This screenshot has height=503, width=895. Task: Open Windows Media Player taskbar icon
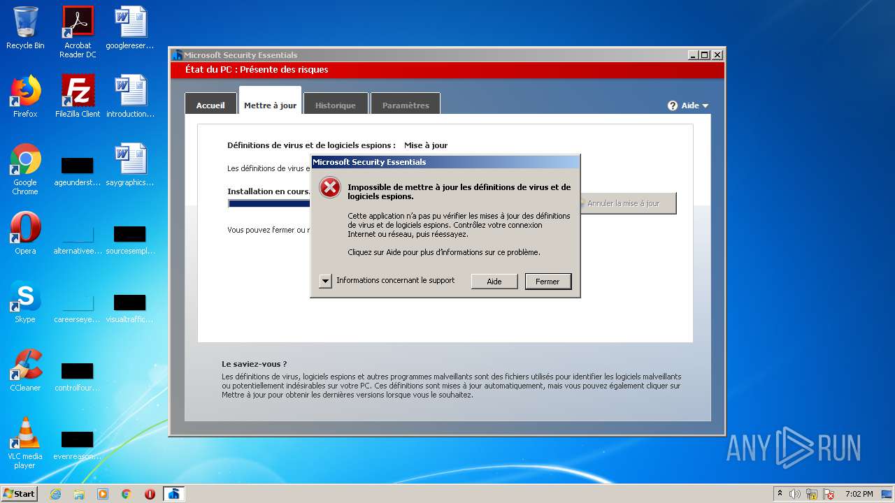click(x=103, y=494)
